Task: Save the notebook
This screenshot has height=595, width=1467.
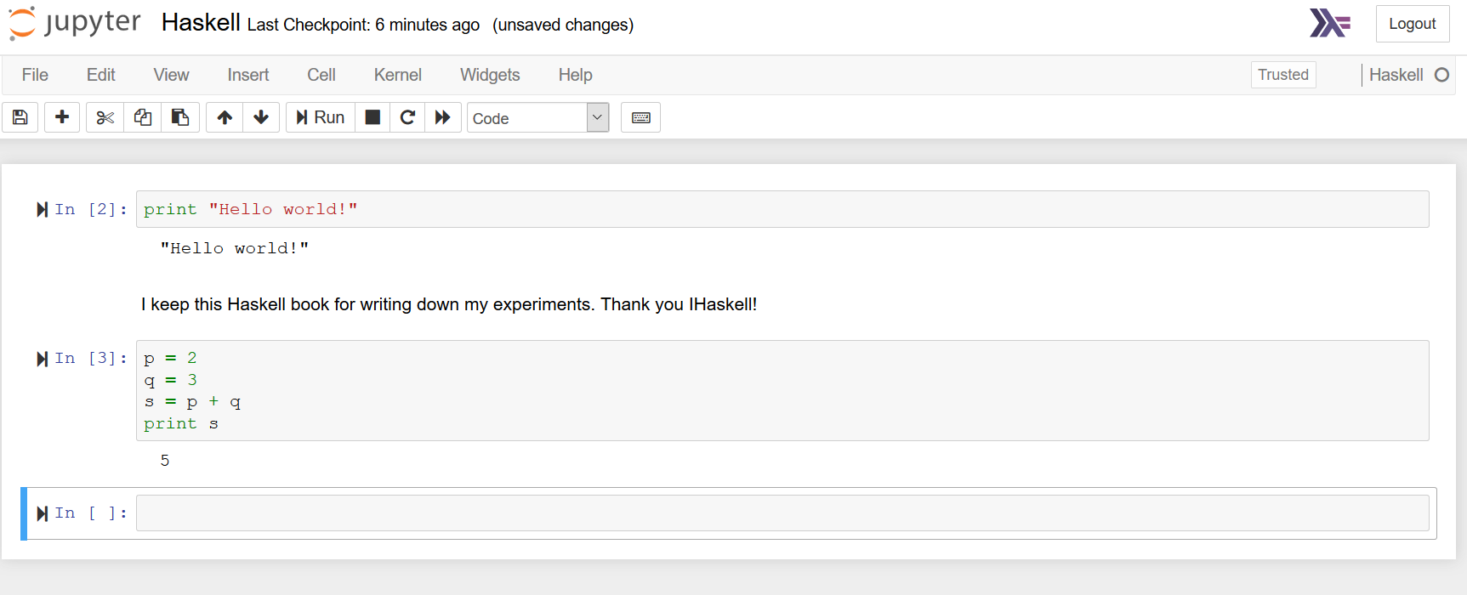Action: point(20,117)
